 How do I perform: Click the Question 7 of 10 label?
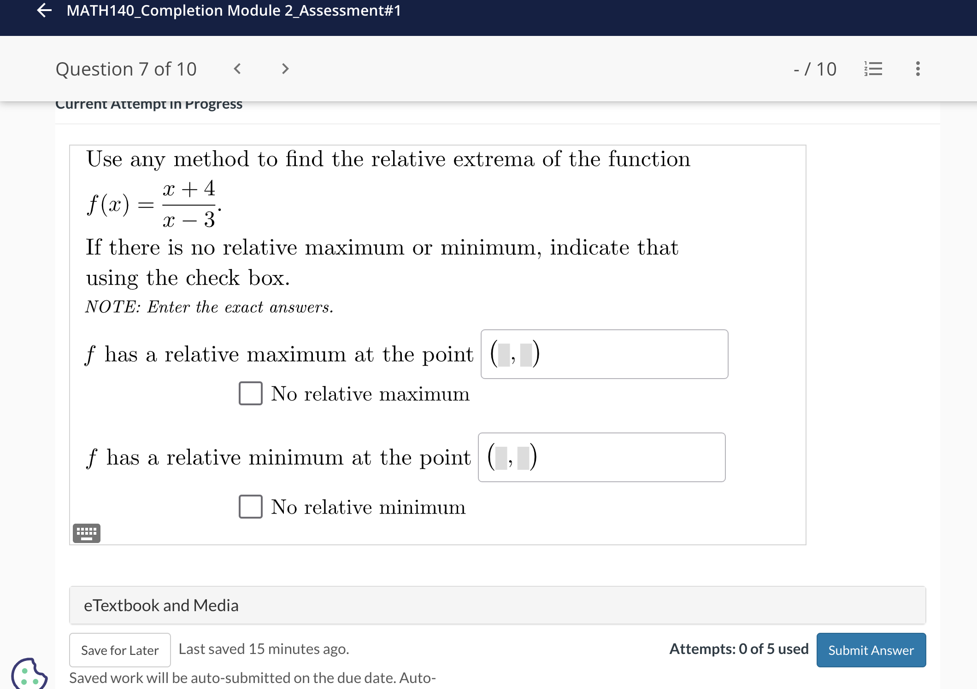(126, 69)
